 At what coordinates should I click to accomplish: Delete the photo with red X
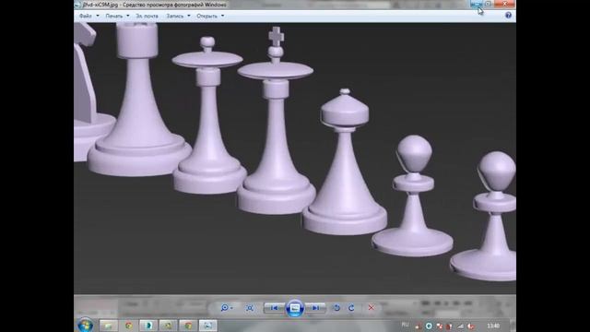click(371, 308)
